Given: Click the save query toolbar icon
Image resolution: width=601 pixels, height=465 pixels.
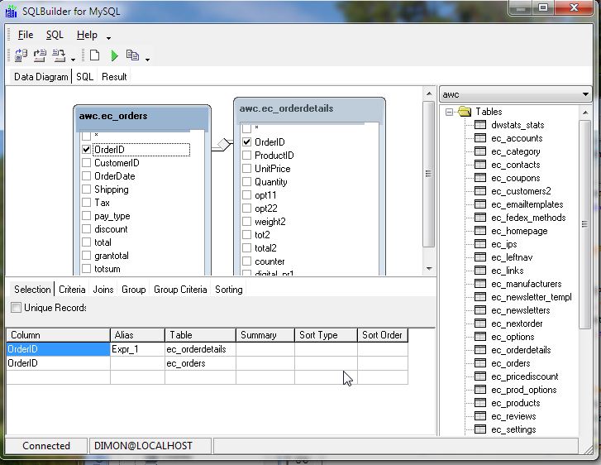Looking at the screenshot, I should pyautogui.click(x=59, y=55).
